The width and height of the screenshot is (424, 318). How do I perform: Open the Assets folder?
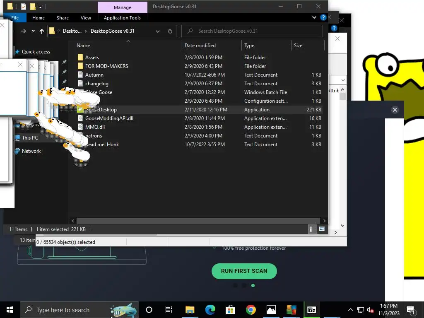pos(92,57)
